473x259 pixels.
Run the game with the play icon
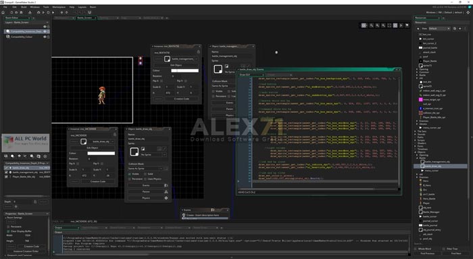43,12
